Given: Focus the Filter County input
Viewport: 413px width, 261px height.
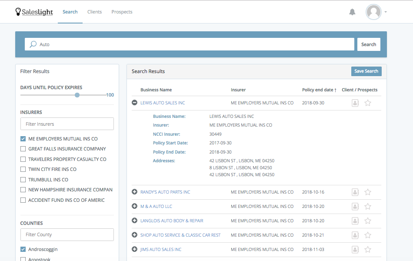Looking at the screenshot, I should [67, 234].
